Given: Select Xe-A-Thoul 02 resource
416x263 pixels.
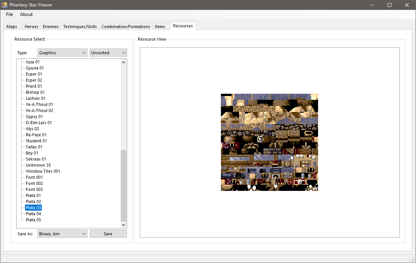Looking at the screenshot, I should pyautogui.click(x=39, y=111).
